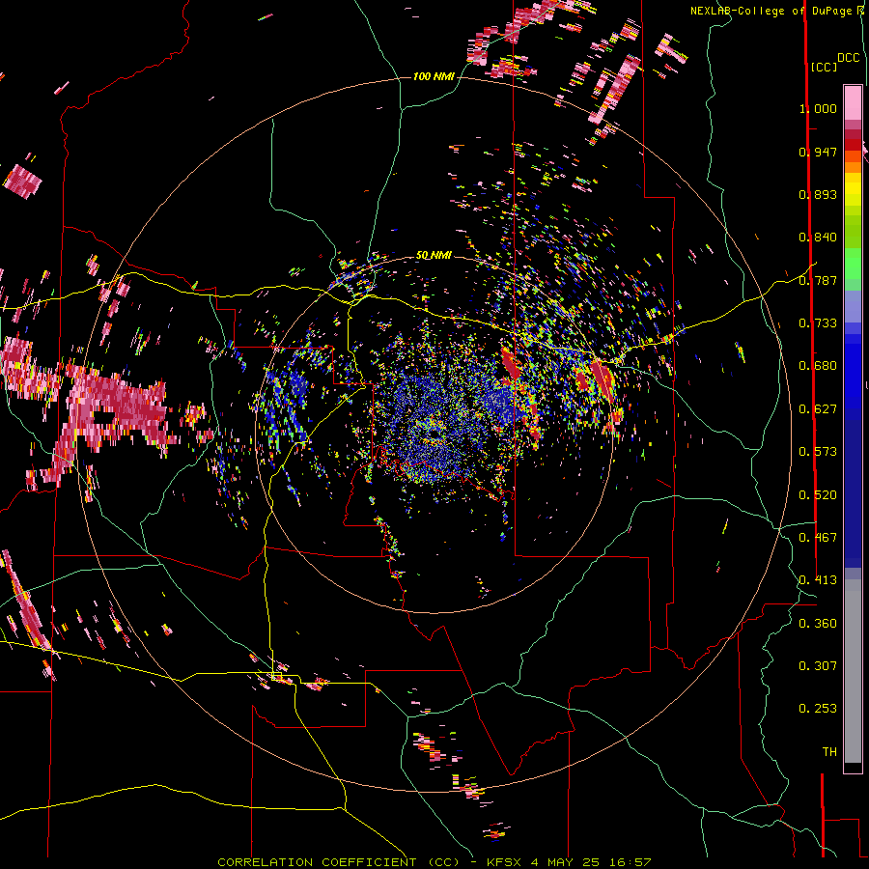Click the 0.733 scale value
The height and width of the screenshot is (869, 869).
point(818,323)
